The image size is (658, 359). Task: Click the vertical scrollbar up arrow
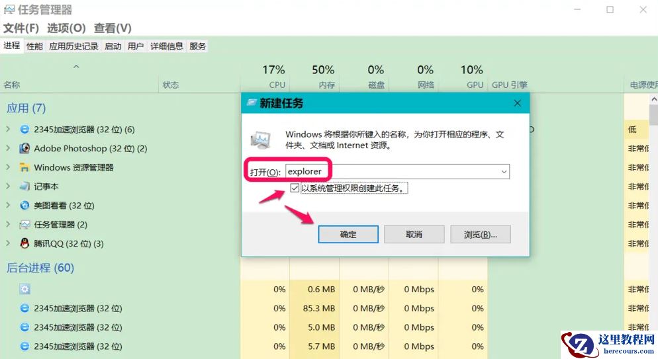point(654,99)
